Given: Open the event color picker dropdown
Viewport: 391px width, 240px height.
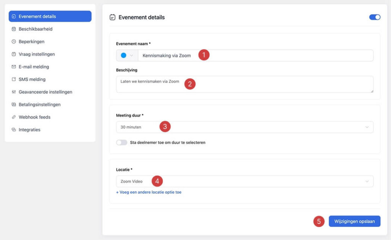Looking at the screenshot, I should tap(127, 55).
